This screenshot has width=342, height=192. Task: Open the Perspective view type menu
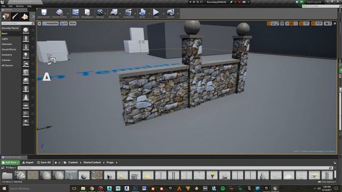coord(50,23)
